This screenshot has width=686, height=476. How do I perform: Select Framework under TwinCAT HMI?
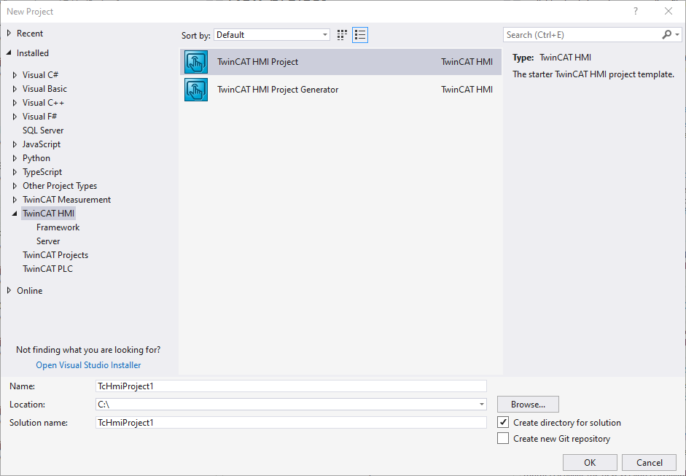[x=58, y=227]
